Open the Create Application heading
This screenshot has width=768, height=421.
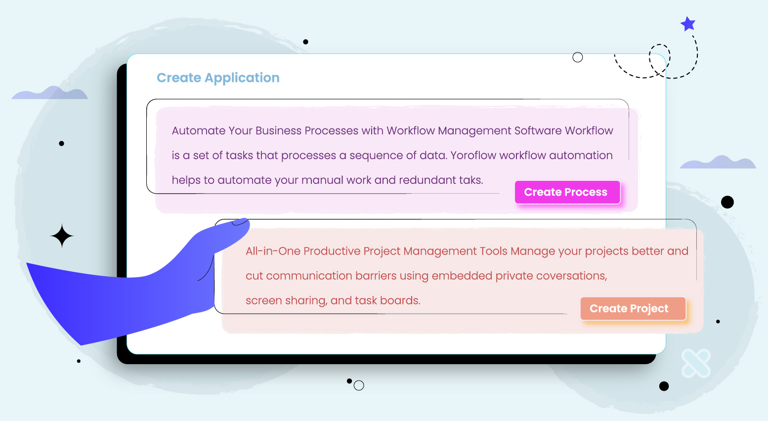tap(218, 78)
